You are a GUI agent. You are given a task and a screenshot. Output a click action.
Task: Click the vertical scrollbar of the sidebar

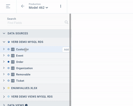pos(70,60)
